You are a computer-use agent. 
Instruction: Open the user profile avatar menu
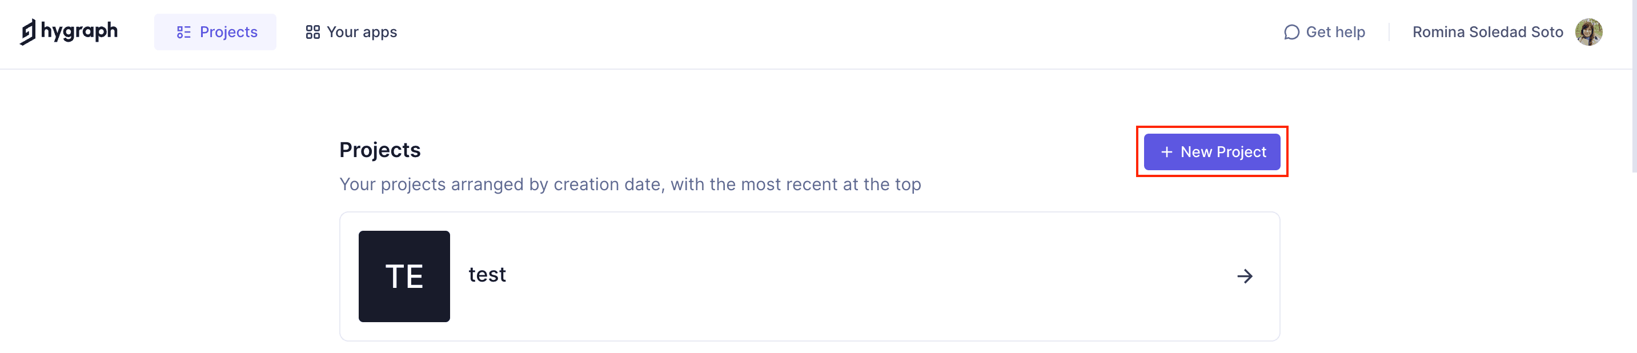point(1588,33)
